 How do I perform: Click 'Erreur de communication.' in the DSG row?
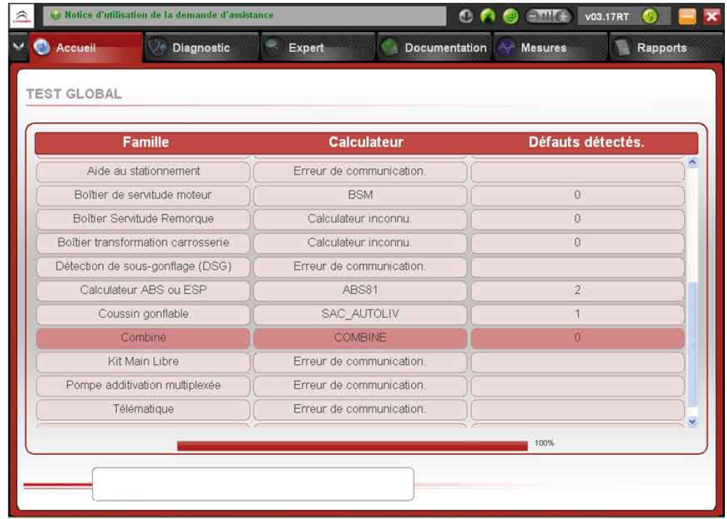(360, 267)
